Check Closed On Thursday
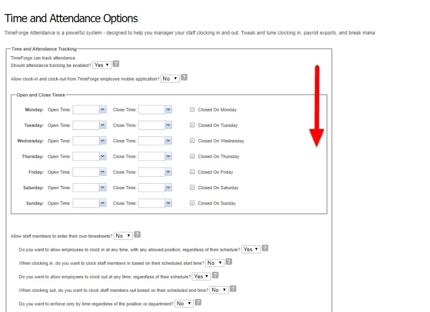Screen dimensions: 430x312 coord(192,156)
